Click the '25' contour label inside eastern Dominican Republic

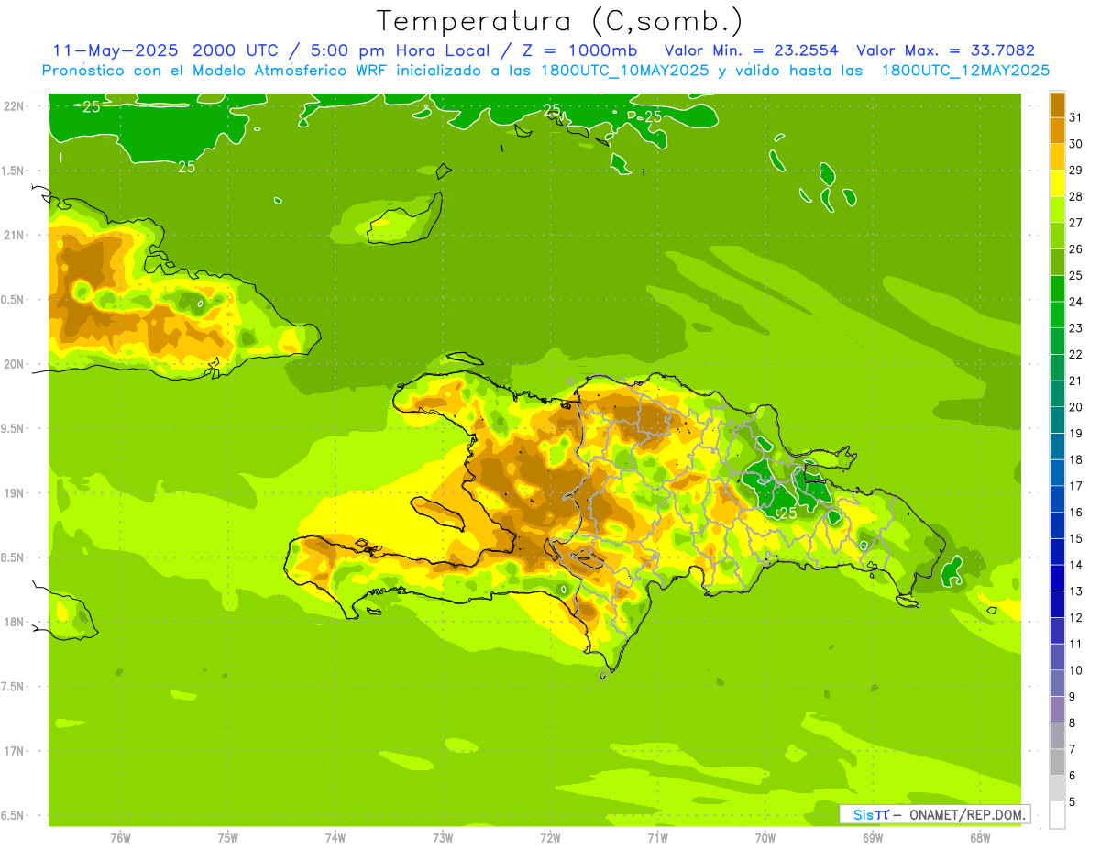pos(787,513)
